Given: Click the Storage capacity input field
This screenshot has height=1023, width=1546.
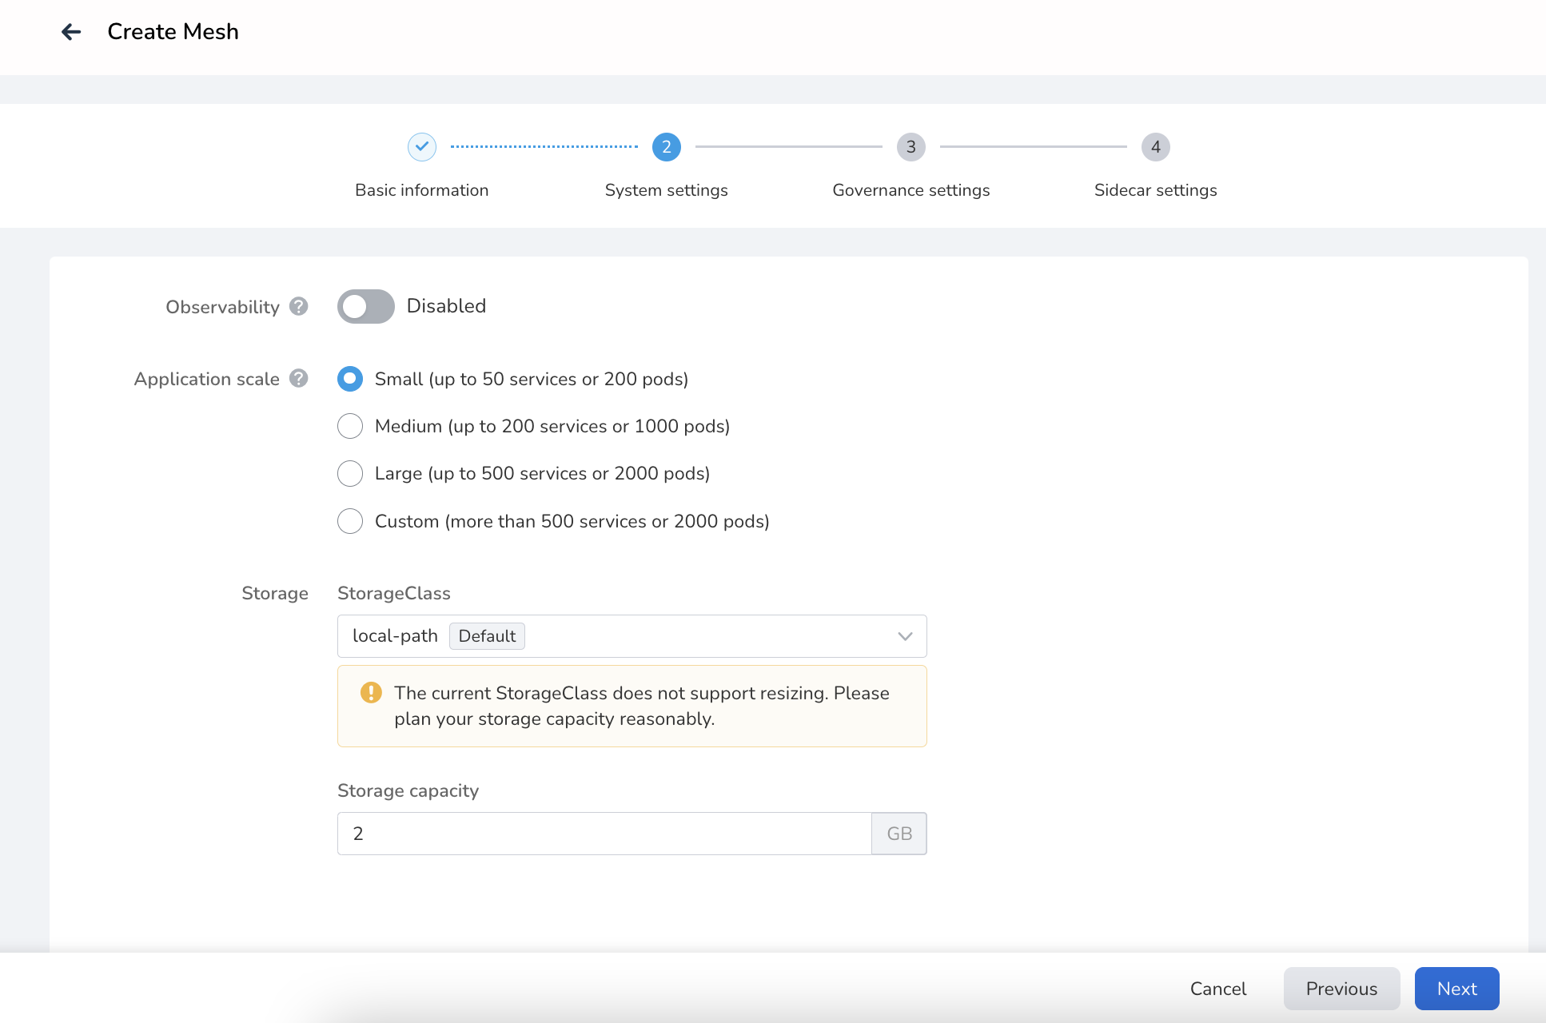Looking at the screenshot, I should point(604,834).
